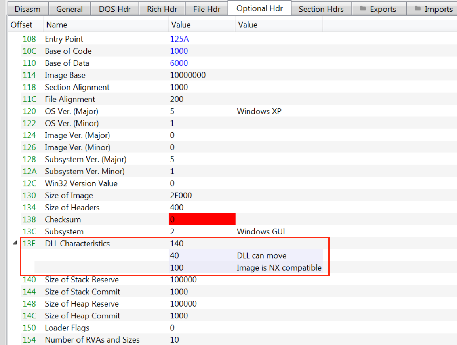Image resolution: width=457 pixels, height=345 pixels.
Task: Follow the Base of Data address 6000
Action: (x=179, y=63)
